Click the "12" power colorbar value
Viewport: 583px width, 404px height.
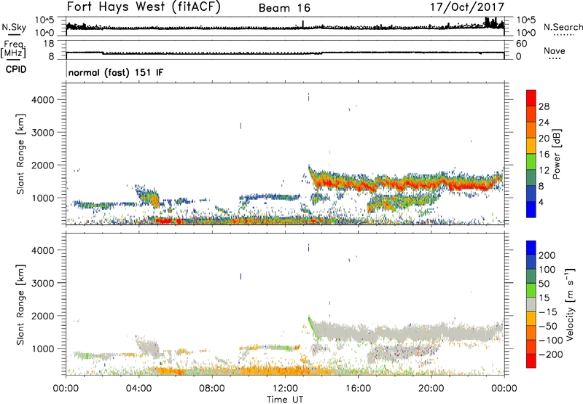544,171
